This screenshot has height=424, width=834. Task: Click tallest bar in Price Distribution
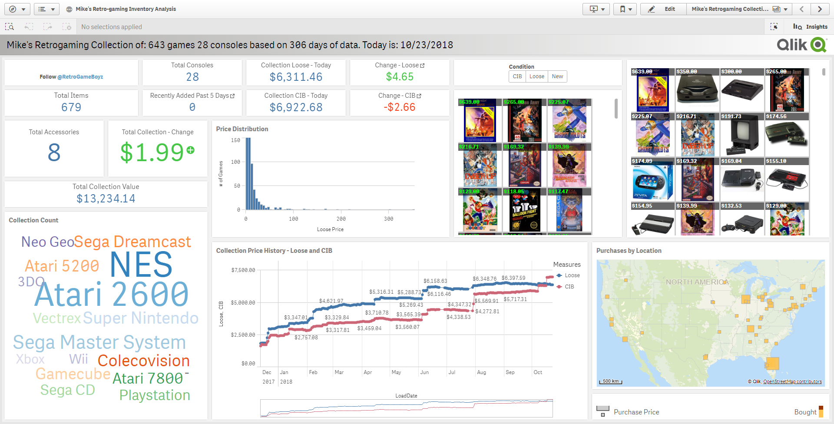coord(248,174)
